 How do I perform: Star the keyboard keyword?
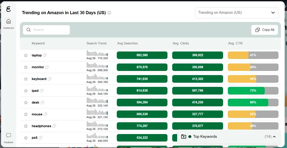(x=26, y=79)
